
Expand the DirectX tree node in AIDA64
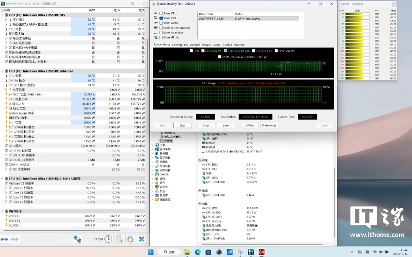153,174
